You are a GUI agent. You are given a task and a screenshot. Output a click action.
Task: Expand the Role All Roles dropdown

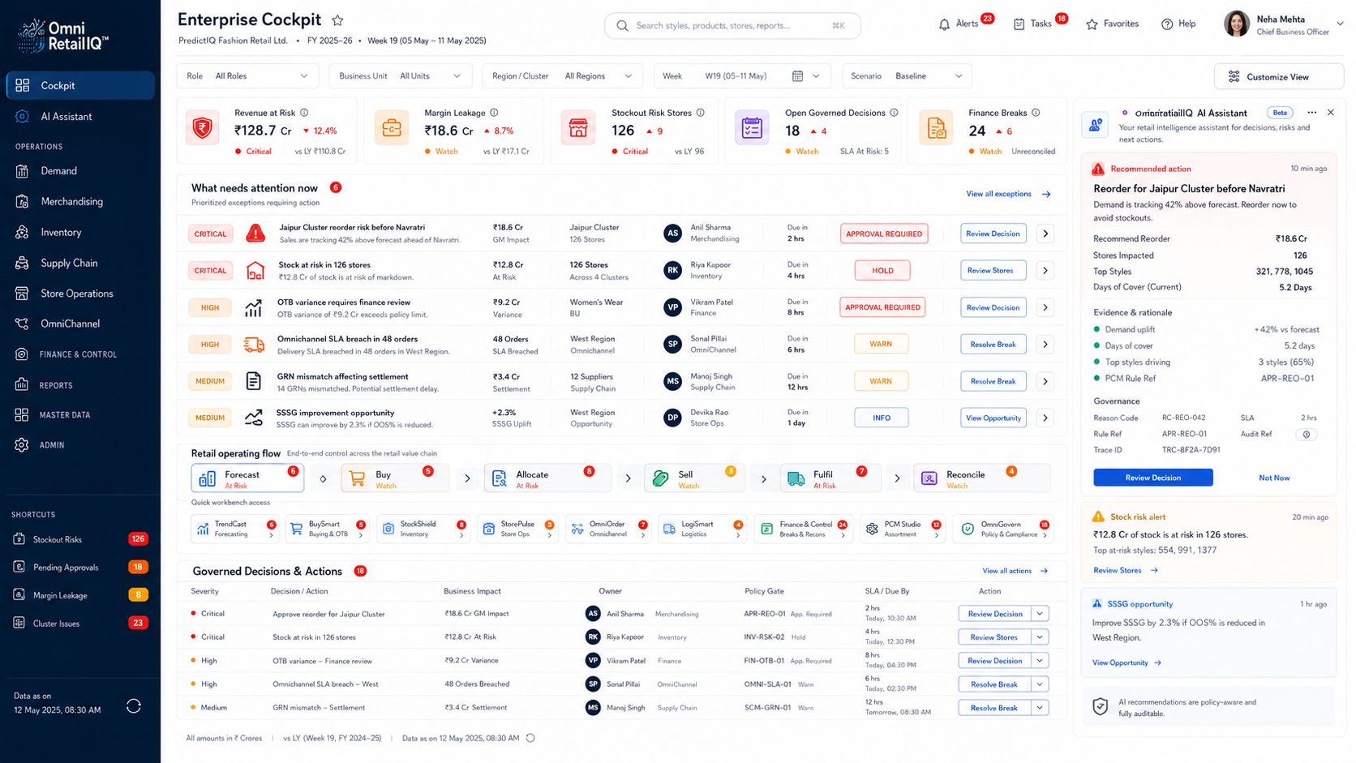[x=248, y=76]
